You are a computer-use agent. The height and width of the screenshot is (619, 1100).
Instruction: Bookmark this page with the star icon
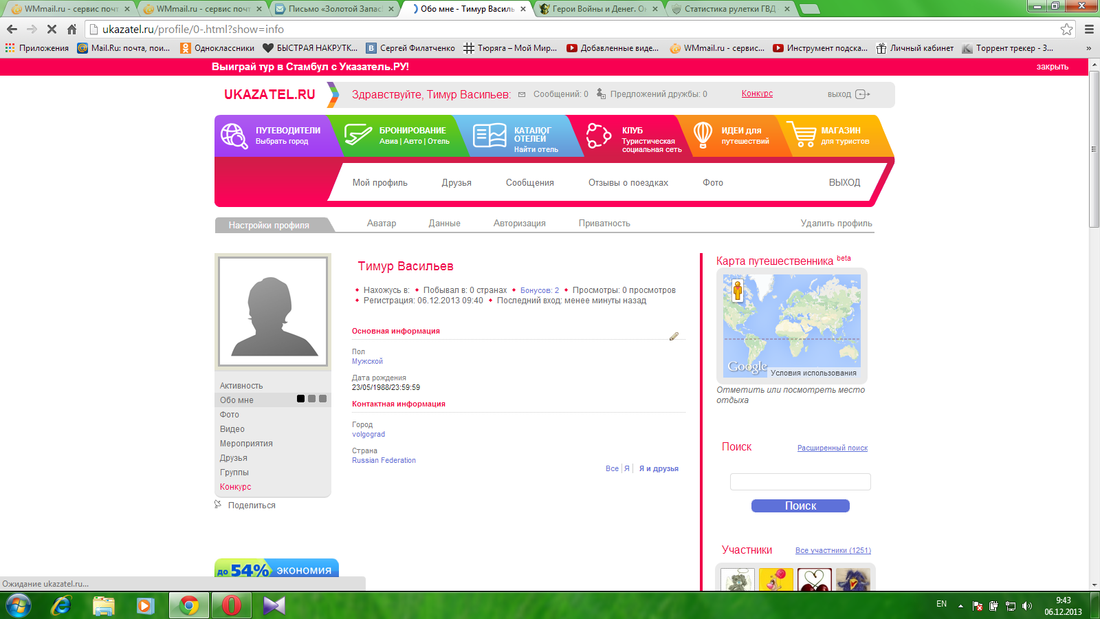pos(1066,29)
